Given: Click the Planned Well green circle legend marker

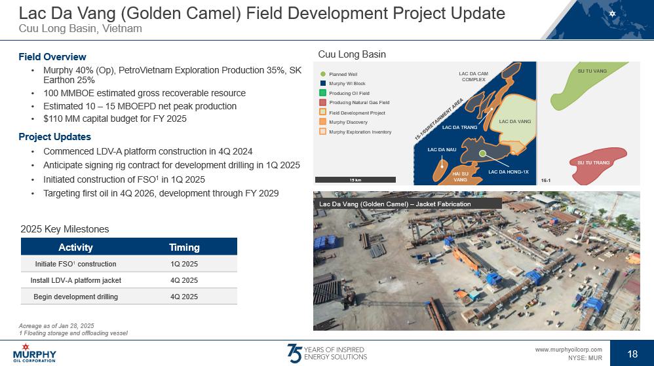Looking at the screenshot, I should click(323, 74).
